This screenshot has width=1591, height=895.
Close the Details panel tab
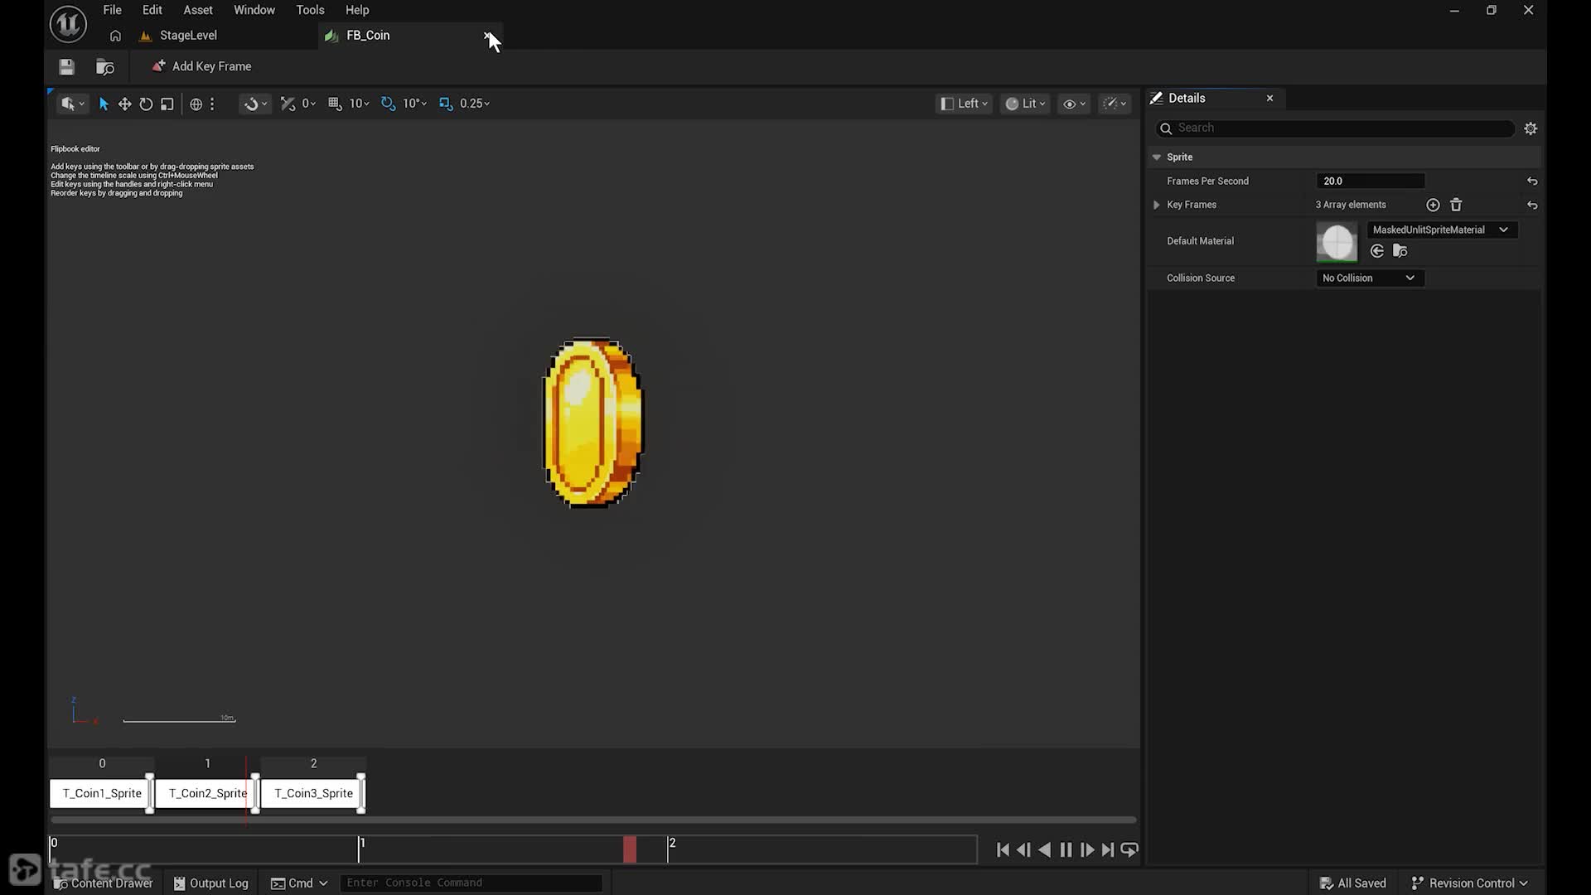point(1269,99)
